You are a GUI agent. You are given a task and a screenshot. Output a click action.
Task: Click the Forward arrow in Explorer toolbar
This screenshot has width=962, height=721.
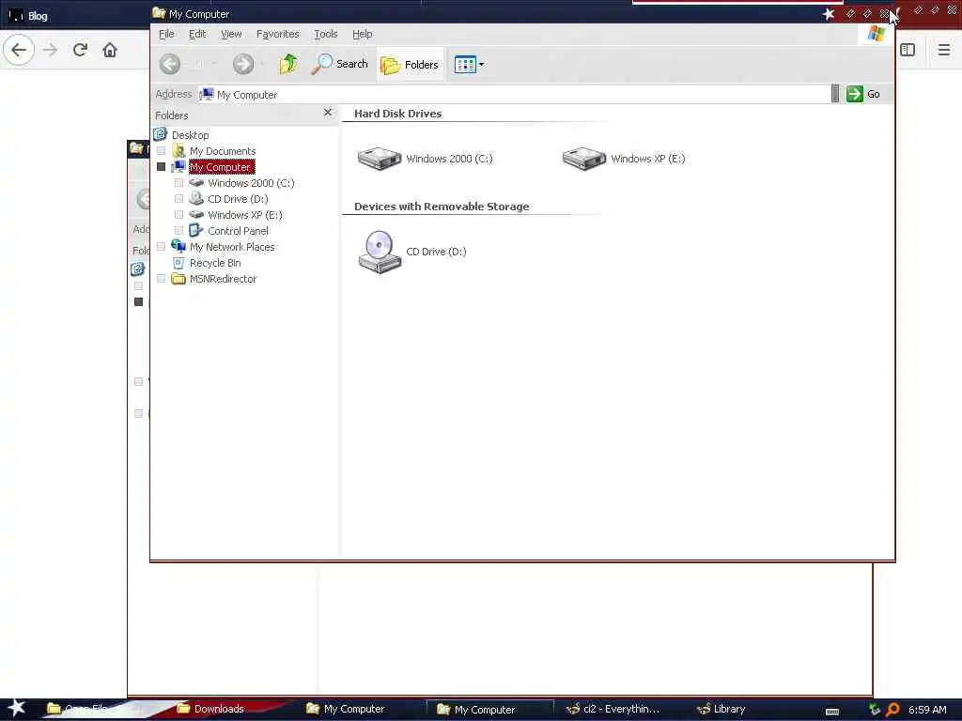[x=243, y=64]
